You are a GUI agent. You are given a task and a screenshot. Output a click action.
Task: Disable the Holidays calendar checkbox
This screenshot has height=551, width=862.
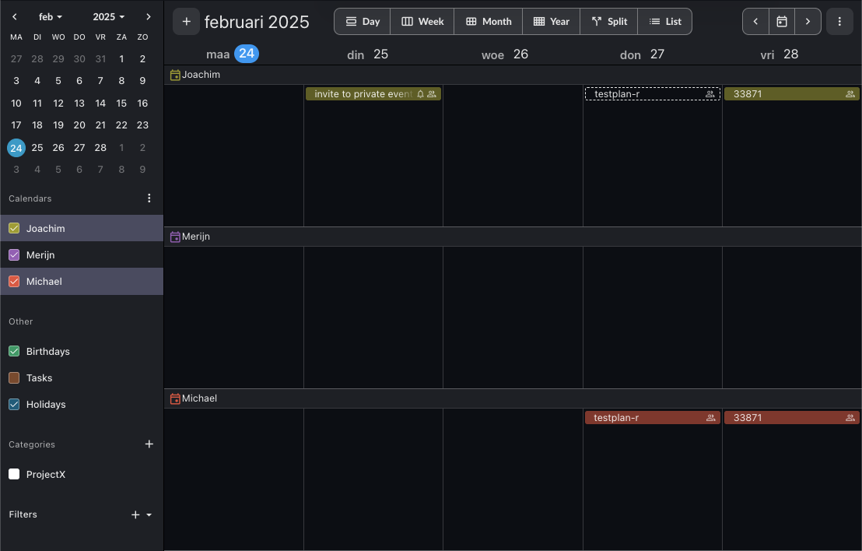tap(14, 405)
